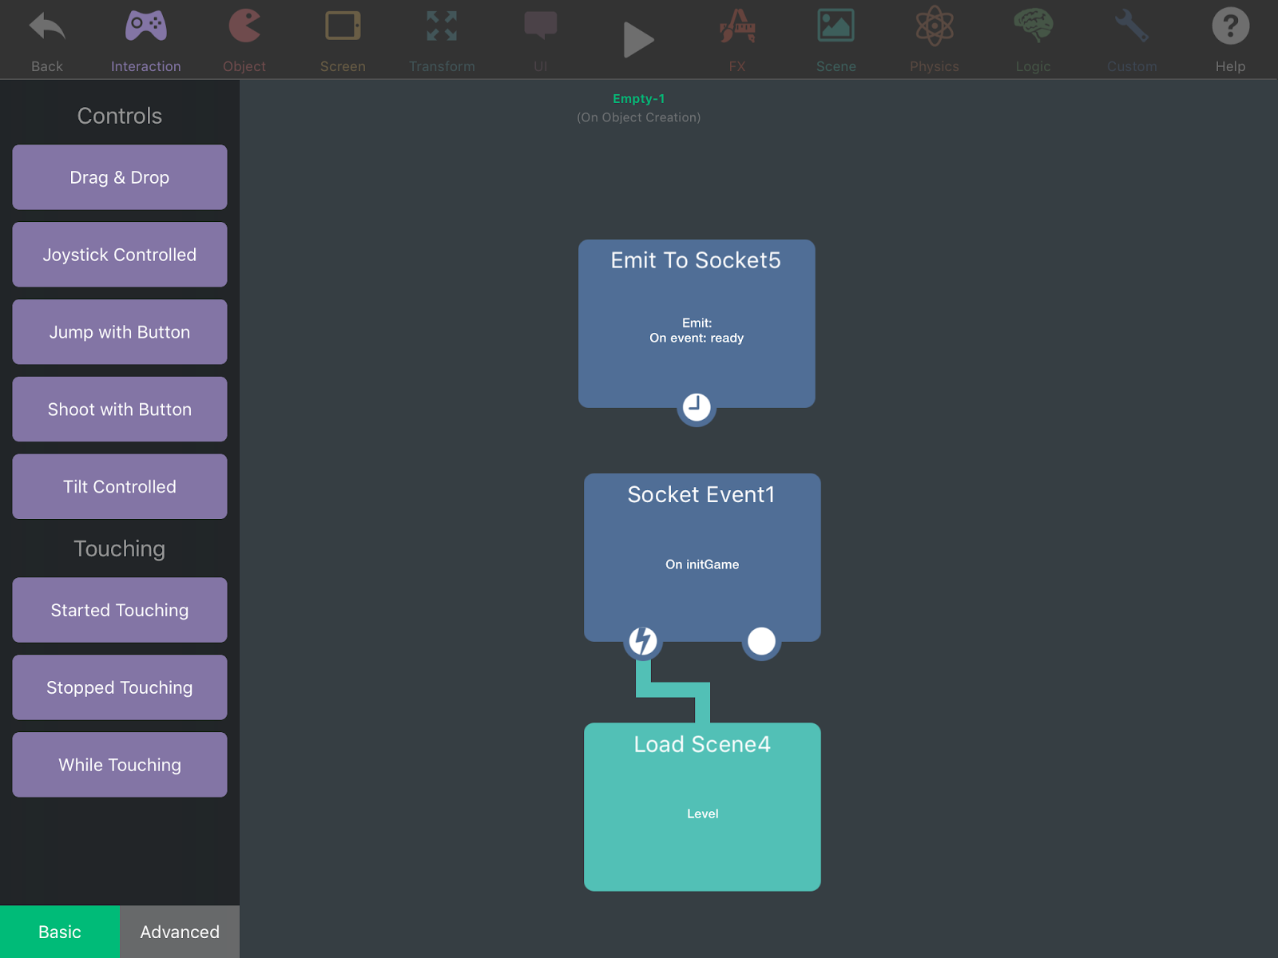Click the white circle output on Socket Event1
Image resolution: width=1278 pixels, height=958 pixels.
[761, 641]
